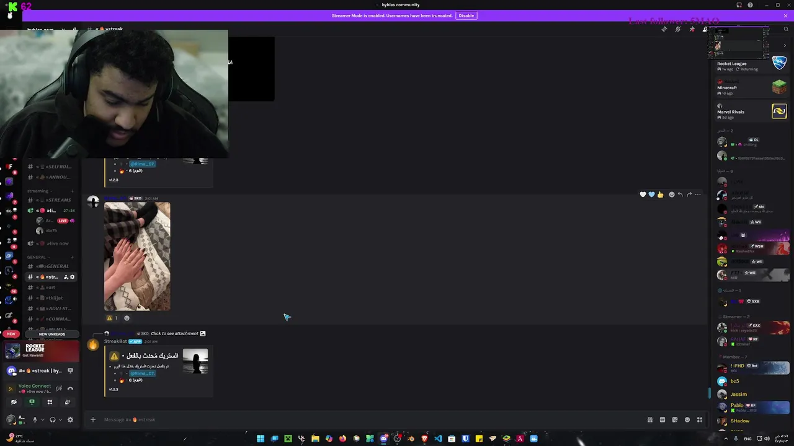Disconnect from voice channel
This screenshot has height=446, width=794.
(x=70, y=388)
